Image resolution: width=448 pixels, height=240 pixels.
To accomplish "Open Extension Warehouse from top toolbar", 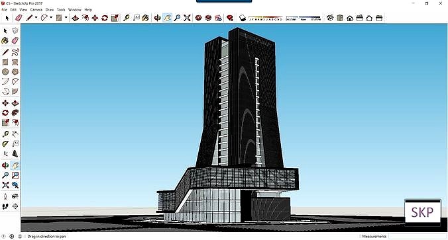I will click(x=208, y=18).
